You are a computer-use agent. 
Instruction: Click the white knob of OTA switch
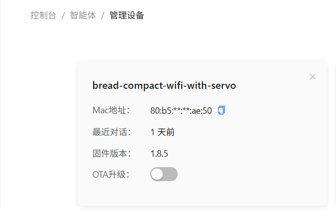(x=158, y=174)
